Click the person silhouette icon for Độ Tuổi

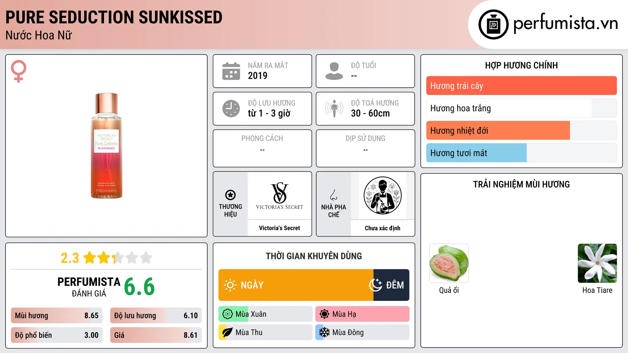point(334,71)
